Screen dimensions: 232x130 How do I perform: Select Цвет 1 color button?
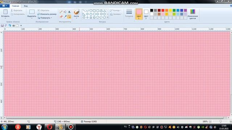click(139, 14)
